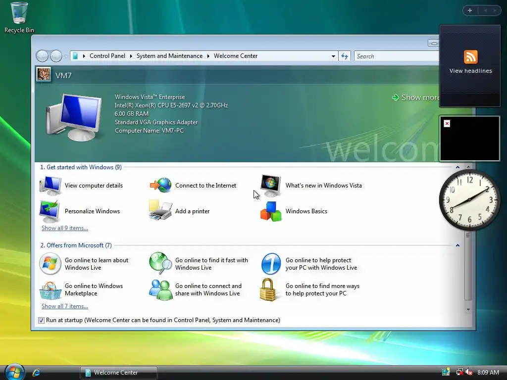Click the Show more details link

pyautogui.click(x=416, y=97)
